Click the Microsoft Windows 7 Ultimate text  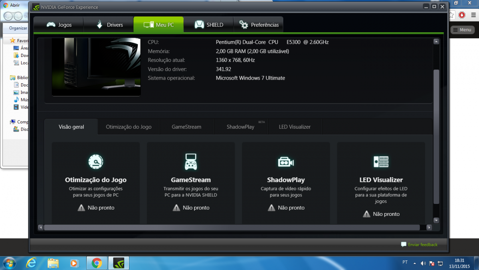click(250, 78)
